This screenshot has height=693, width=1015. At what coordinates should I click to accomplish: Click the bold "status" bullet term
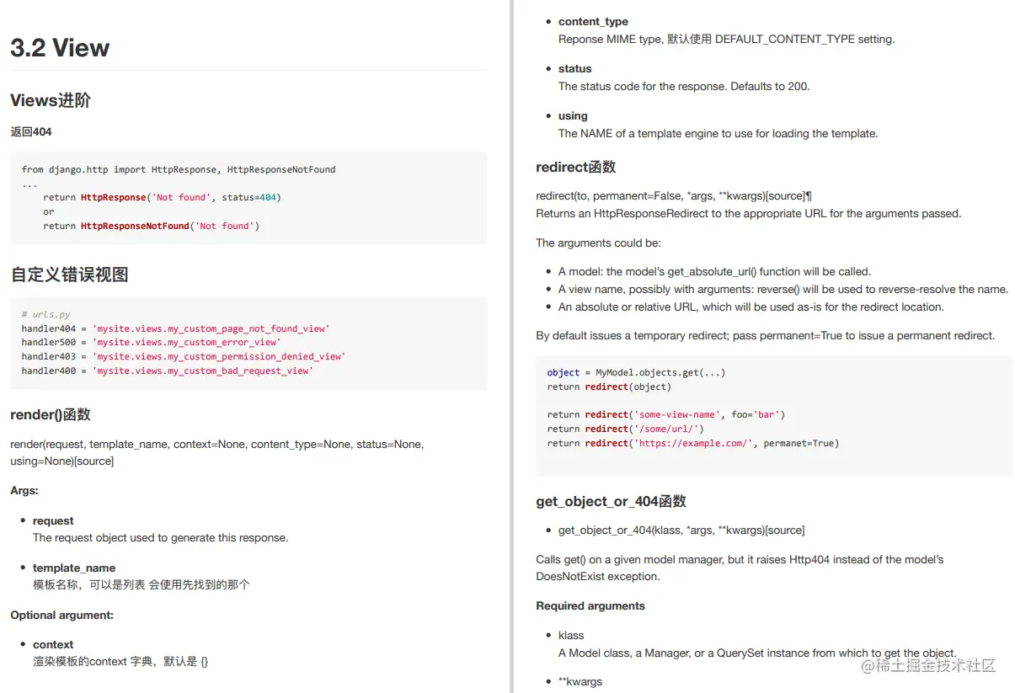(x=575, y=69)
